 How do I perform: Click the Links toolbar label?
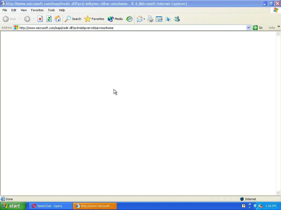272,28
